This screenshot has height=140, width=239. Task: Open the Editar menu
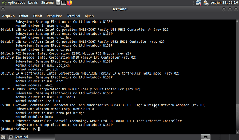pos(24,16)
